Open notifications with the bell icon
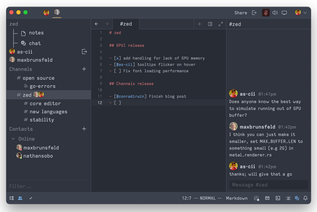 pyautogui.click(x=305, y=198)
